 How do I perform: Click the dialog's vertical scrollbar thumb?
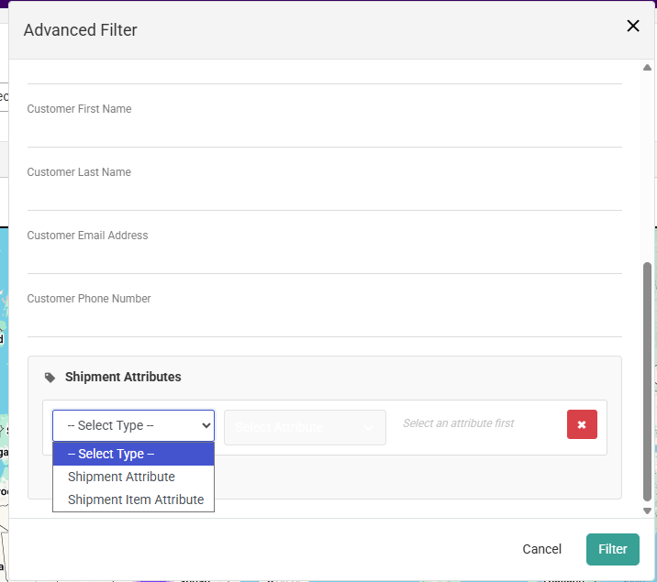[x=647, y=381]
